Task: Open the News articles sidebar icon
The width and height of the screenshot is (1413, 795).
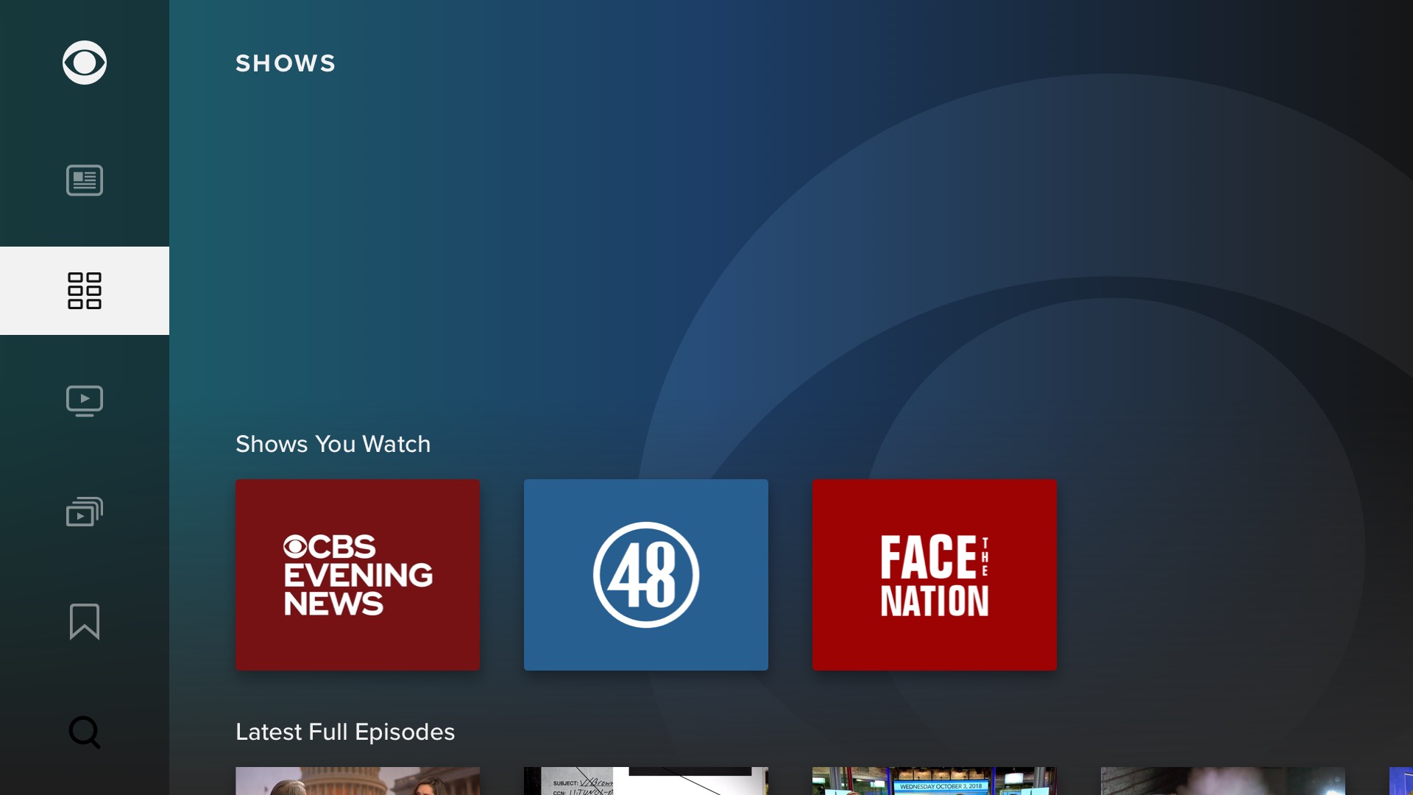Action: click(85, 180)
